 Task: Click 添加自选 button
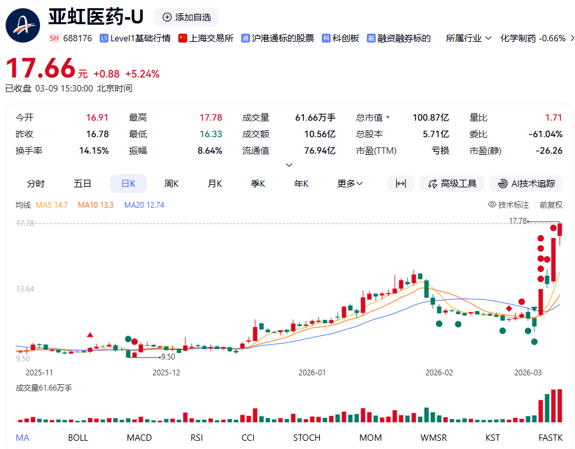[x=186, y=17]
